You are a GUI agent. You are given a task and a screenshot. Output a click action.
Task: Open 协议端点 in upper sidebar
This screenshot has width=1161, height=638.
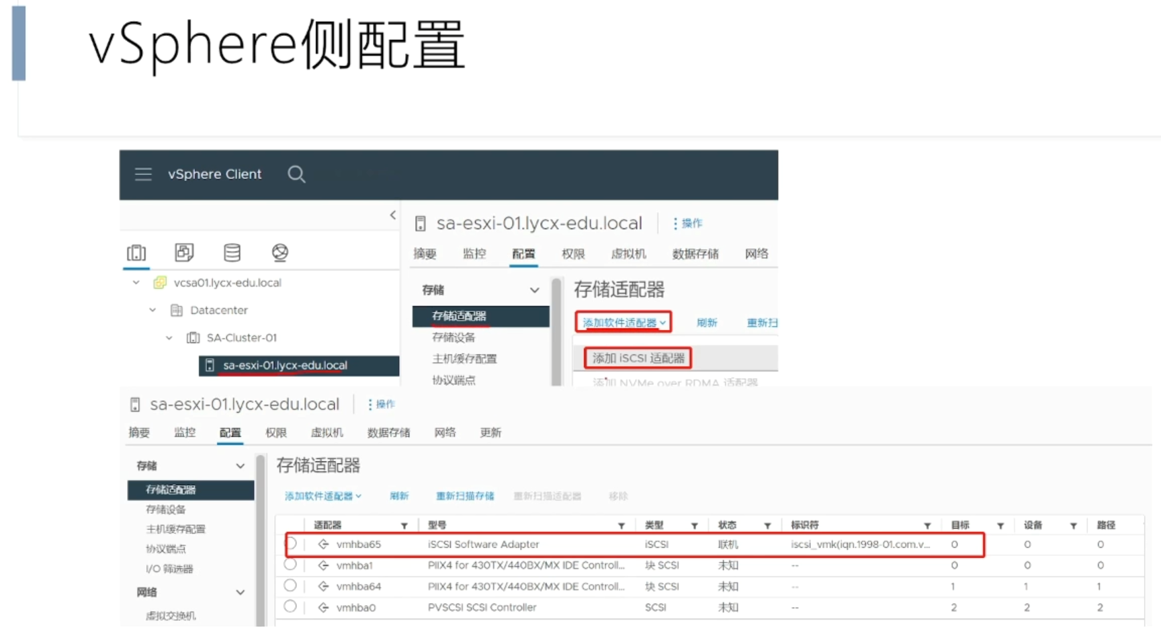point(454,381)
